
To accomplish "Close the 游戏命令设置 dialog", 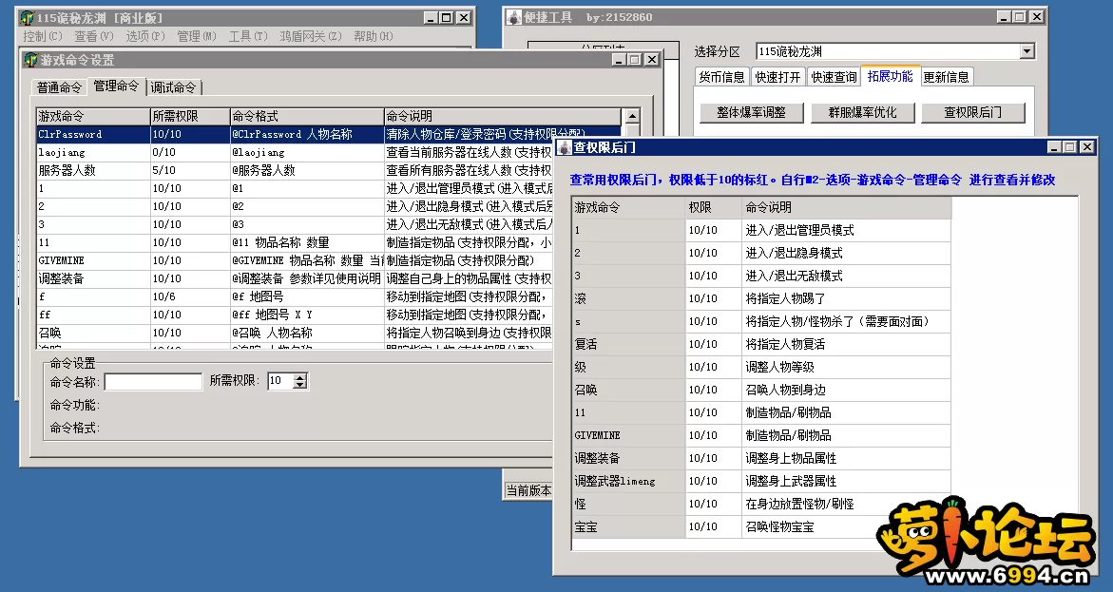I will 652,60.
